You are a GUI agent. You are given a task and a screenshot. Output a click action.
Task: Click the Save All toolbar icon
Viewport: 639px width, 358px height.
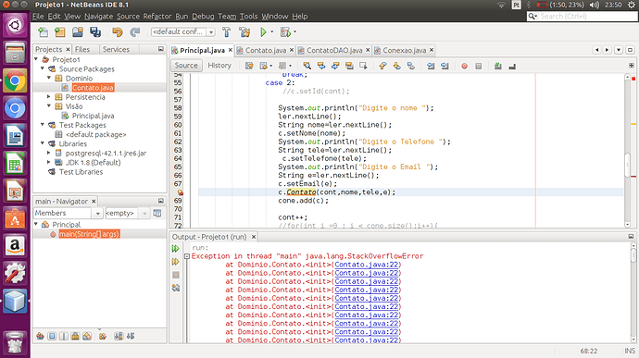pos(95,31)
